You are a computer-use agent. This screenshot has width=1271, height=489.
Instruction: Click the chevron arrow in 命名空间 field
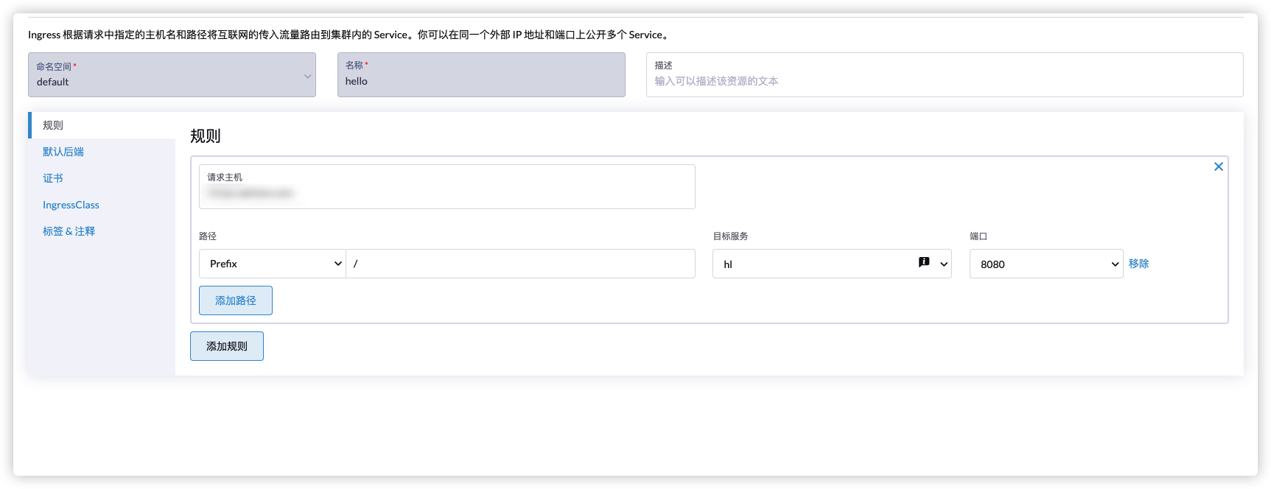coord(307,76)
